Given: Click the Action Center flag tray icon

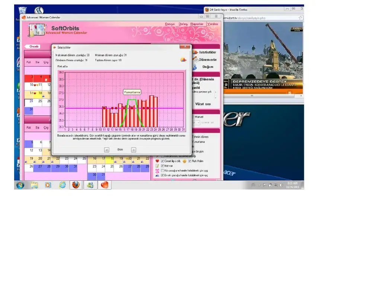Looking at the screenshot, I should (x=264, y=185).
